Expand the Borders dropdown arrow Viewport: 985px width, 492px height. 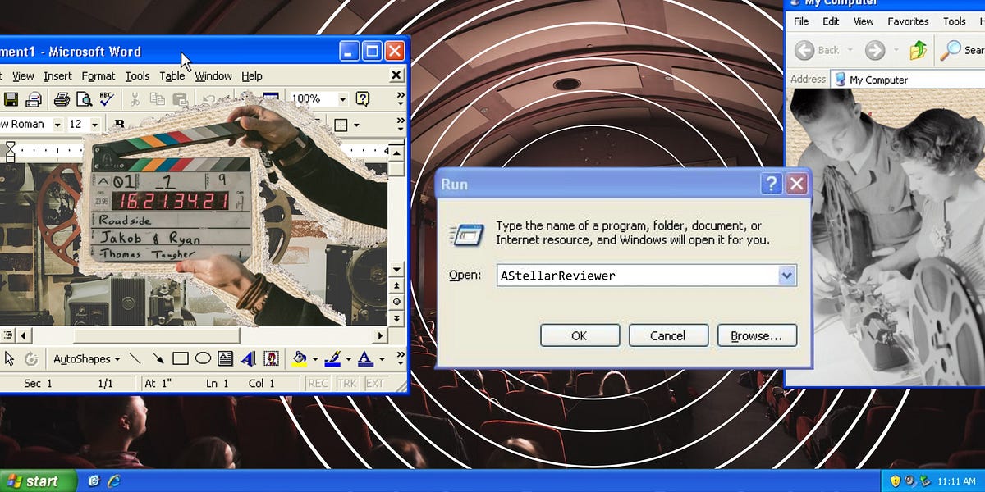[x=356, y=125]
